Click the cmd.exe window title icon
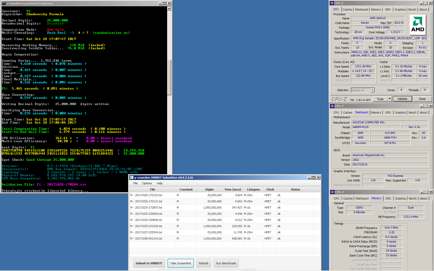 (x=4, y=3)
